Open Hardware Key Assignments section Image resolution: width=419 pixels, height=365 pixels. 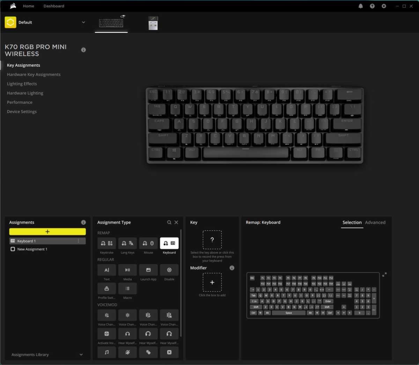point(34,74)
